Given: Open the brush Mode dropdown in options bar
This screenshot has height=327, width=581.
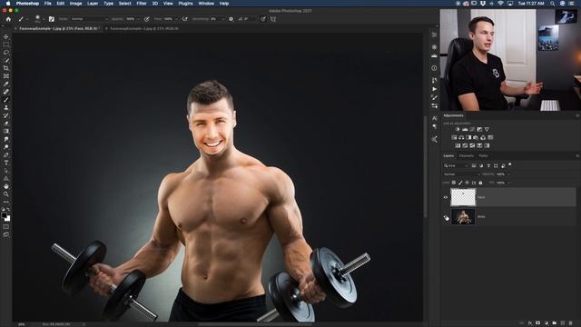Looking at the screenshot, I should pyautogui.click(x=89, y=19).
